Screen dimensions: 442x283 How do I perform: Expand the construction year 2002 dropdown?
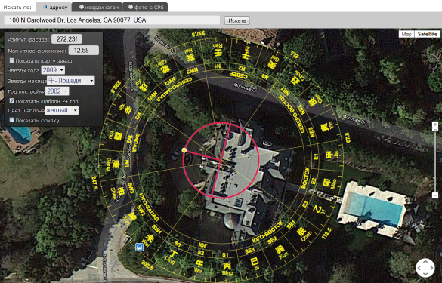click(57, 91)
